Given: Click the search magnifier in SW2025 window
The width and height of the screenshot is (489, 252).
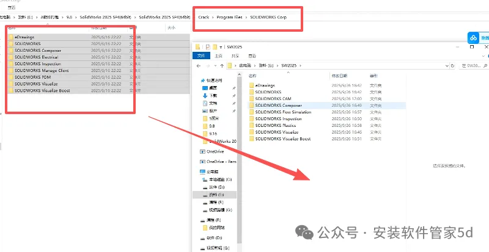Looking at the screenshot, I should click(485, 66).
